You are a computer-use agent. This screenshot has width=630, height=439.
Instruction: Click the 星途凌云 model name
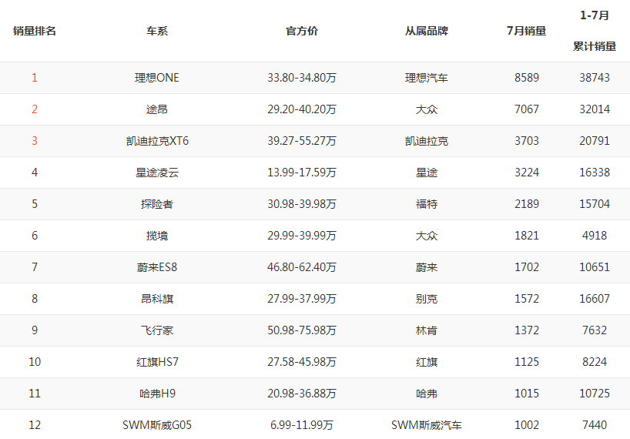coord(157,173)
